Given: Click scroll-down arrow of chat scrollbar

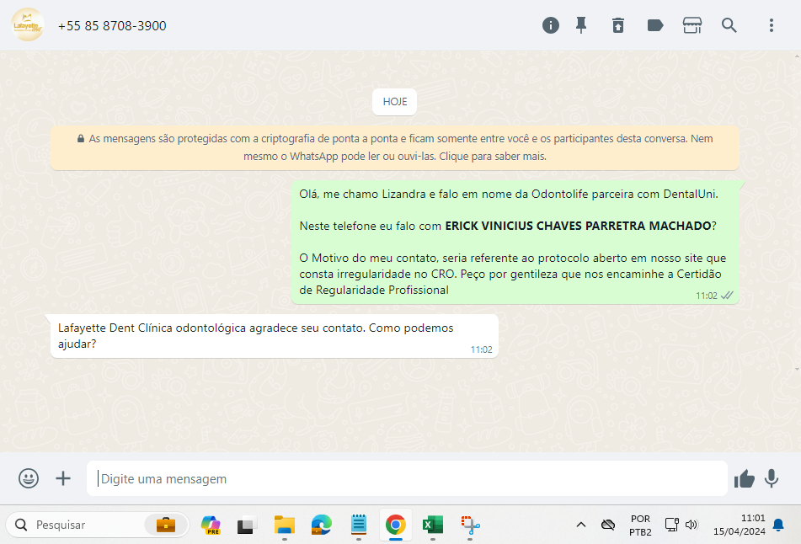Looking at the screenshot, I should pos(797,369).
